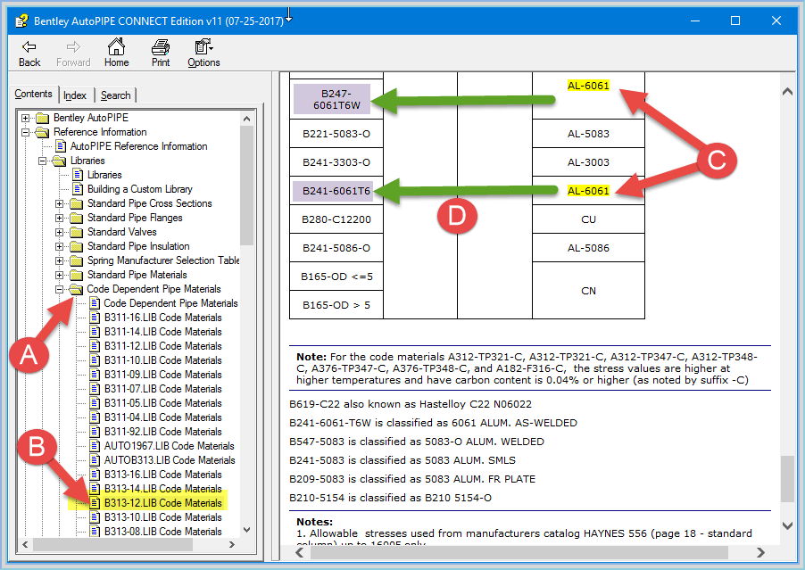Click the contents tree vertical scrollbar thumb
Screen dimensions: 805x570
246,186
